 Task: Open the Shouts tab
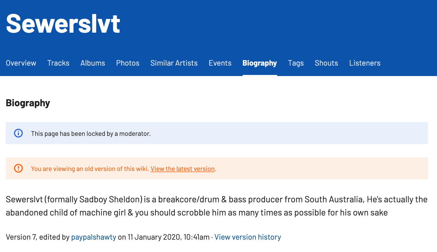(327, 63)
